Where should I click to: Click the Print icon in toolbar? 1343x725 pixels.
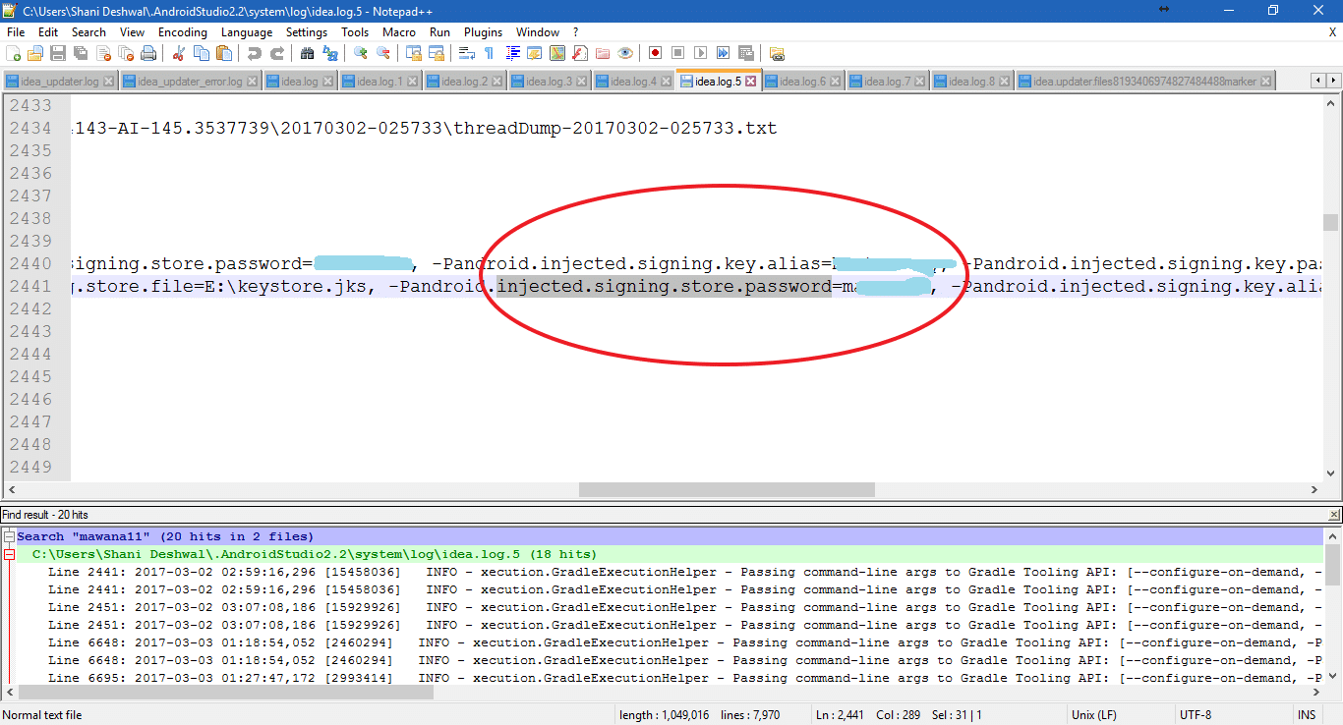[x=148, y=53]
